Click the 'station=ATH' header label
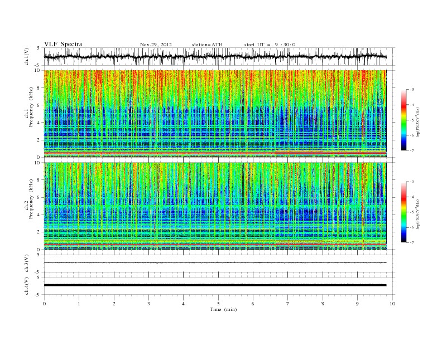 point(207,45)
